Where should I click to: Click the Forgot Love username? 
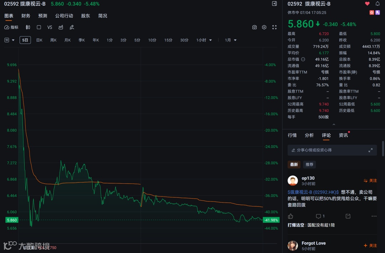(x=314, y=243)
